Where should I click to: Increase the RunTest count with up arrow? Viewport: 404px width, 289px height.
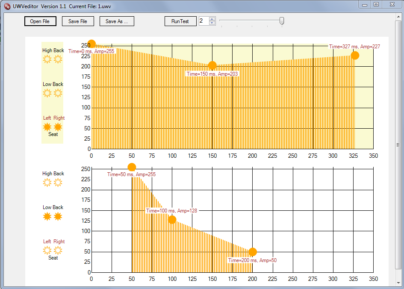coord(212,19)
